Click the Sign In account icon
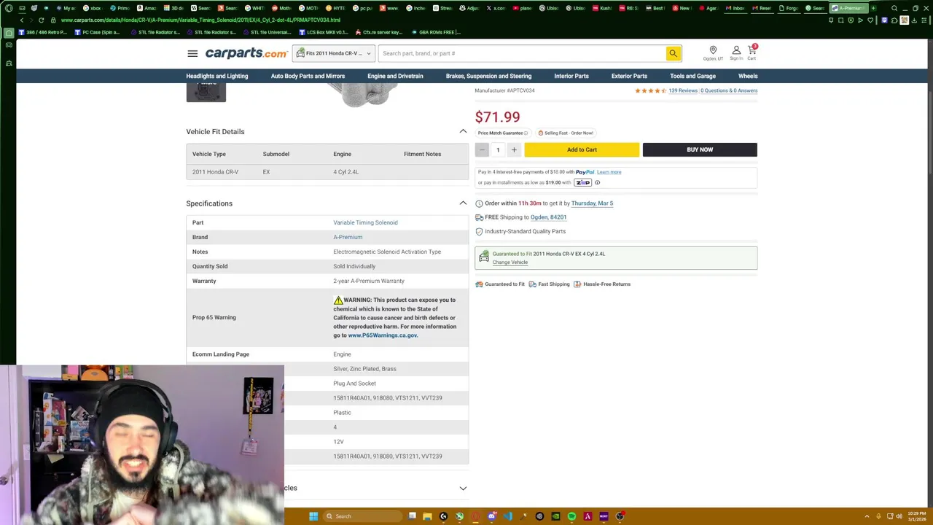The image size is (933, 525). (x=736, y=53)
